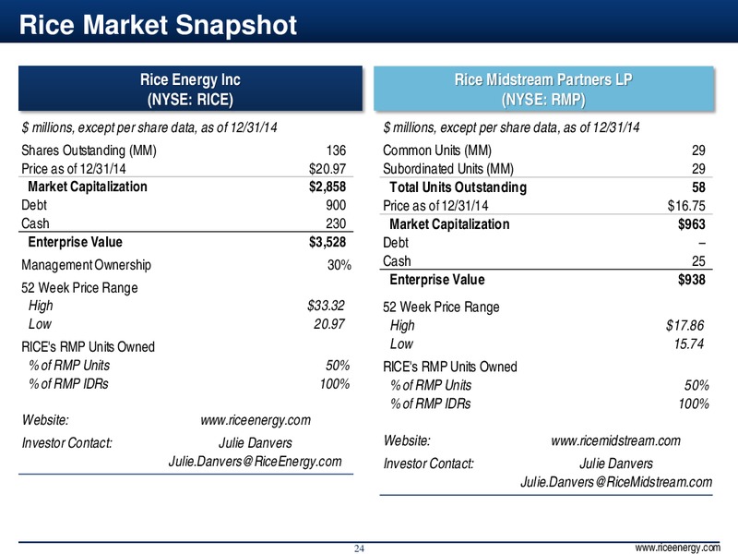Open the www.ricemidstream.com website link
738x554 pixels.
[615, 440]
